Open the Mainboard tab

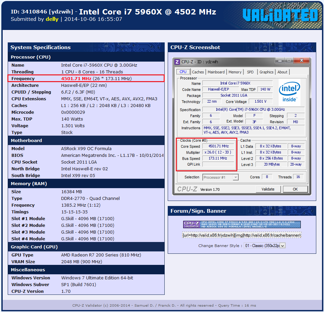pos(216,72)
